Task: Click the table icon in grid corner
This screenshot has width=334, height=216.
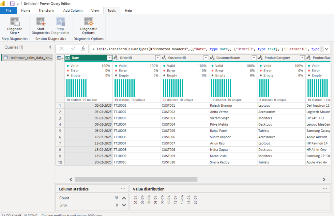Action: click(x=60, y=58)
